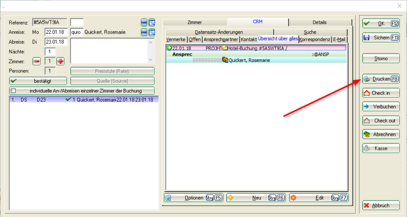This screenshot has width=407, height=217.
Task: Click the card icon next to Quickert, Rosemarie
Action: [x=144, y=32]
